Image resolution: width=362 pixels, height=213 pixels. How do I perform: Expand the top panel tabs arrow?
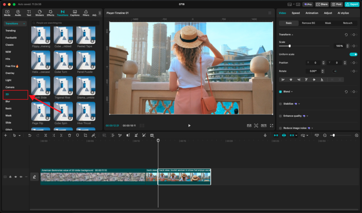pyautogui.click(x=100, y=13)
